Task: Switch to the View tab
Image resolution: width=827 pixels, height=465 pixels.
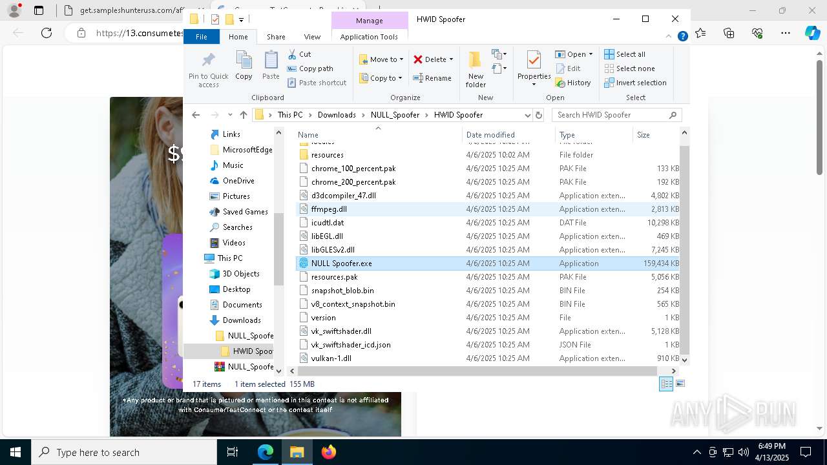Action: click(312, 37)
